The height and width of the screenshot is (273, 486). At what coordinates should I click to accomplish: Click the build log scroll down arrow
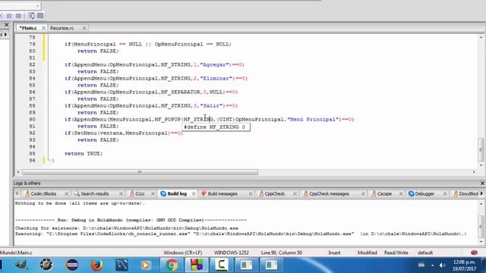coord(481,242)
